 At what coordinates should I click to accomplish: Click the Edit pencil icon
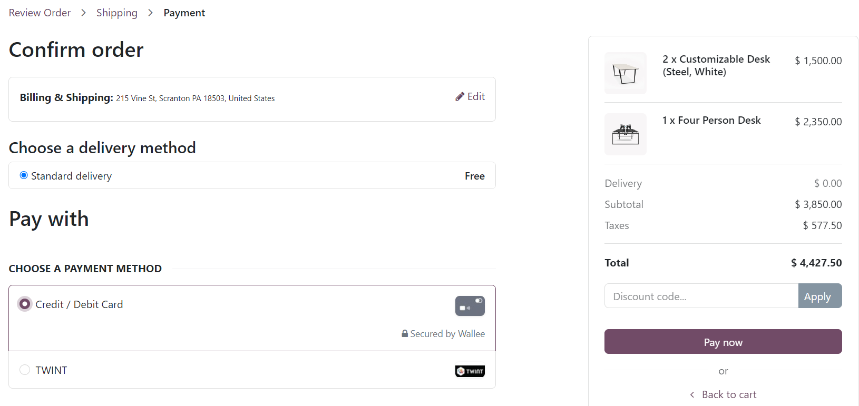coord(460,97)
